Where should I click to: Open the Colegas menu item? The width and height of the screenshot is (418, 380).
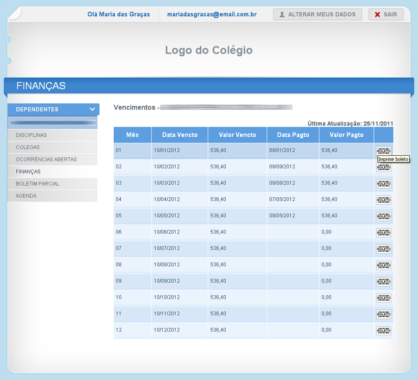52,147
